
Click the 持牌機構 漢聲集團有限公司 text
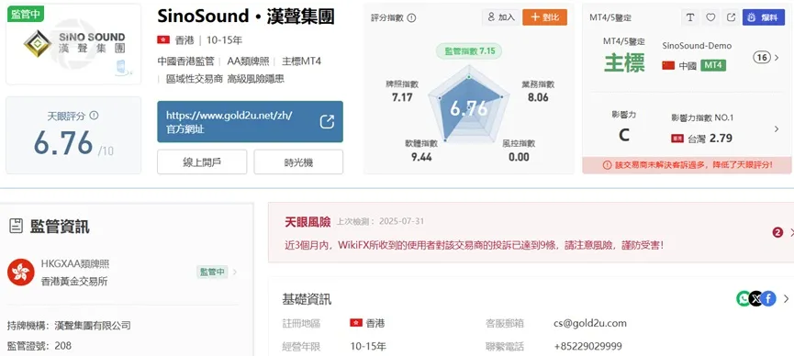69,325
